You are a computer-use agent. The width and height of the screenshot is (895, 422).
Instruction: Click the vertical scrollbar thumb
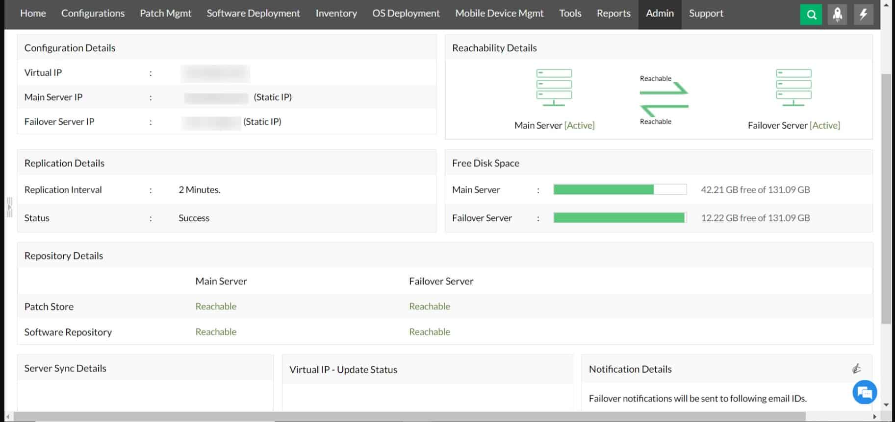(886, 198)
